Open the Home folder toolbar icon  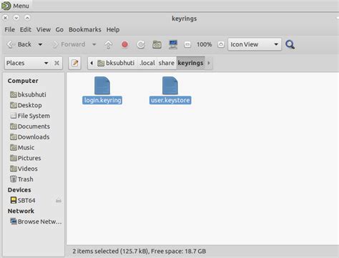(x=157, y=44)
